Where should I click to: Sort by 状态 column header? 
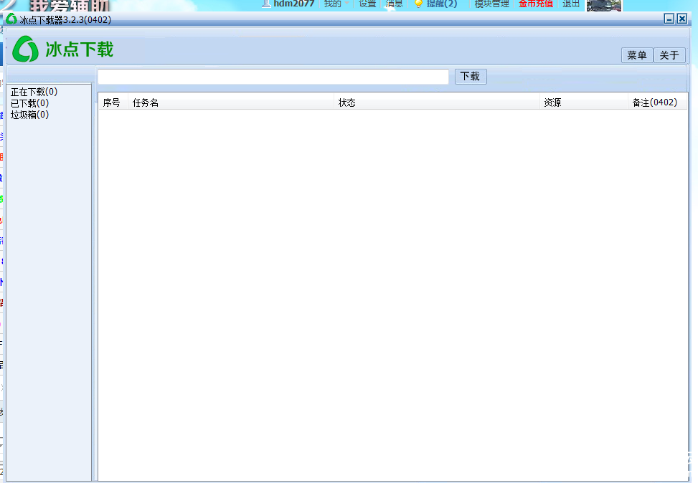coord(437,102)
